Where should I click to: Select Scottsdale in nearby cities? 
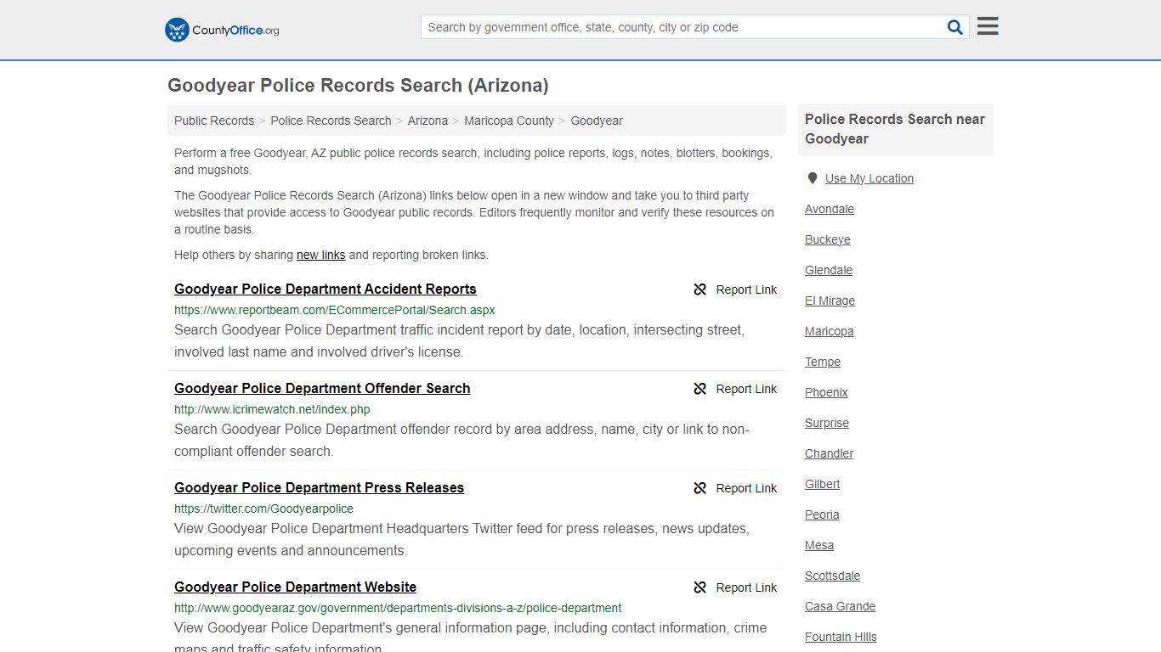[x=833, y=576]
